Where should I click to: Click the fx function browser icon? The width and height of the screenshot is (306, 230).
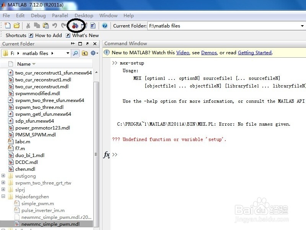(107, 155)
